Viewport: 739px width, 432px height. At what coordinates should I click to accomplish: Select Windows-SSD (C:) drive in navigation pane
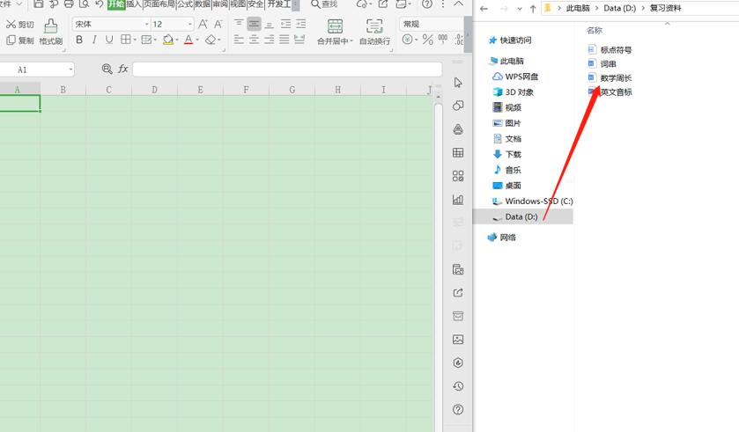coord(538,201)
